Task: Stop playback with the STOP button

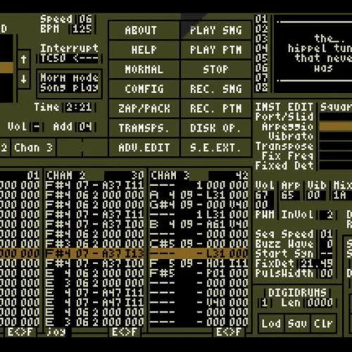Action: (x=215, y=70)
